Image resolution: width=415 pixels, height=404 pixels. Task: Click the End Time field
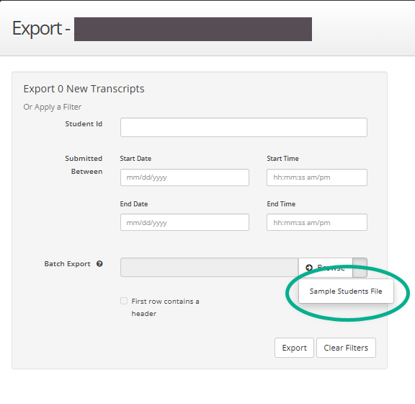point(317,222)
